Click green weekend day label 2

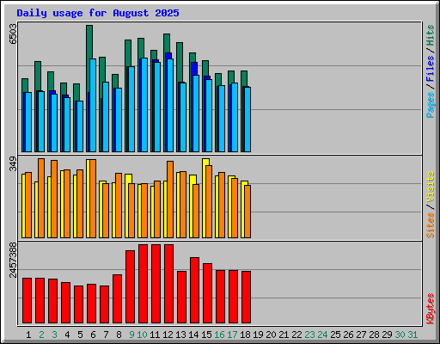pos(41,335)
